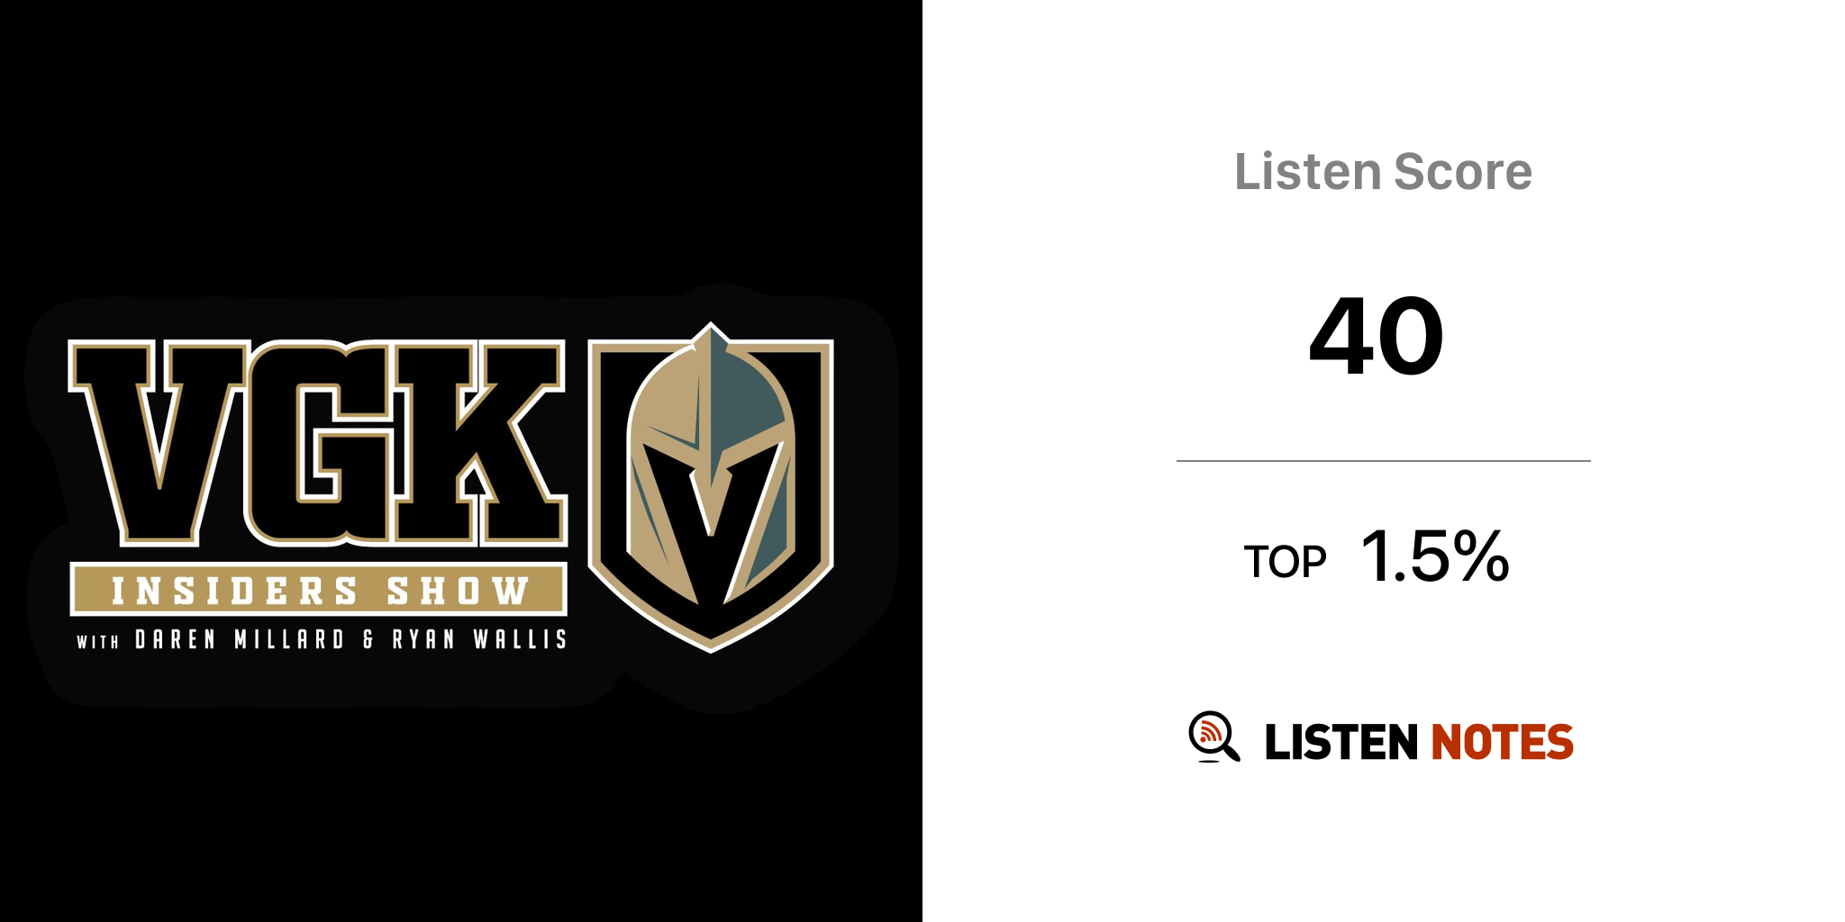Select the large VGK wordmark
This screenshot has height=922, width=1845.
[317, 443]
